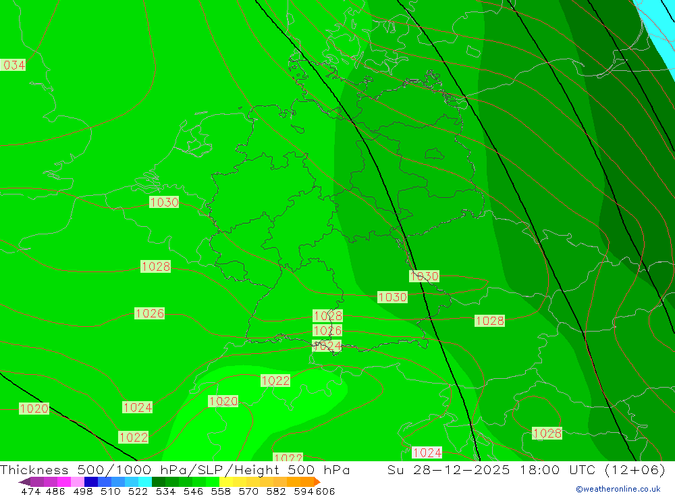Pick the light pink legend swatch
This screenshot has width=675, height=495.
coord(78,481)
